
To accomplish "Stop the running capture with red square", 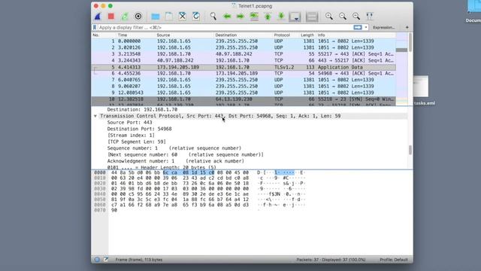I will click(111, 17).
